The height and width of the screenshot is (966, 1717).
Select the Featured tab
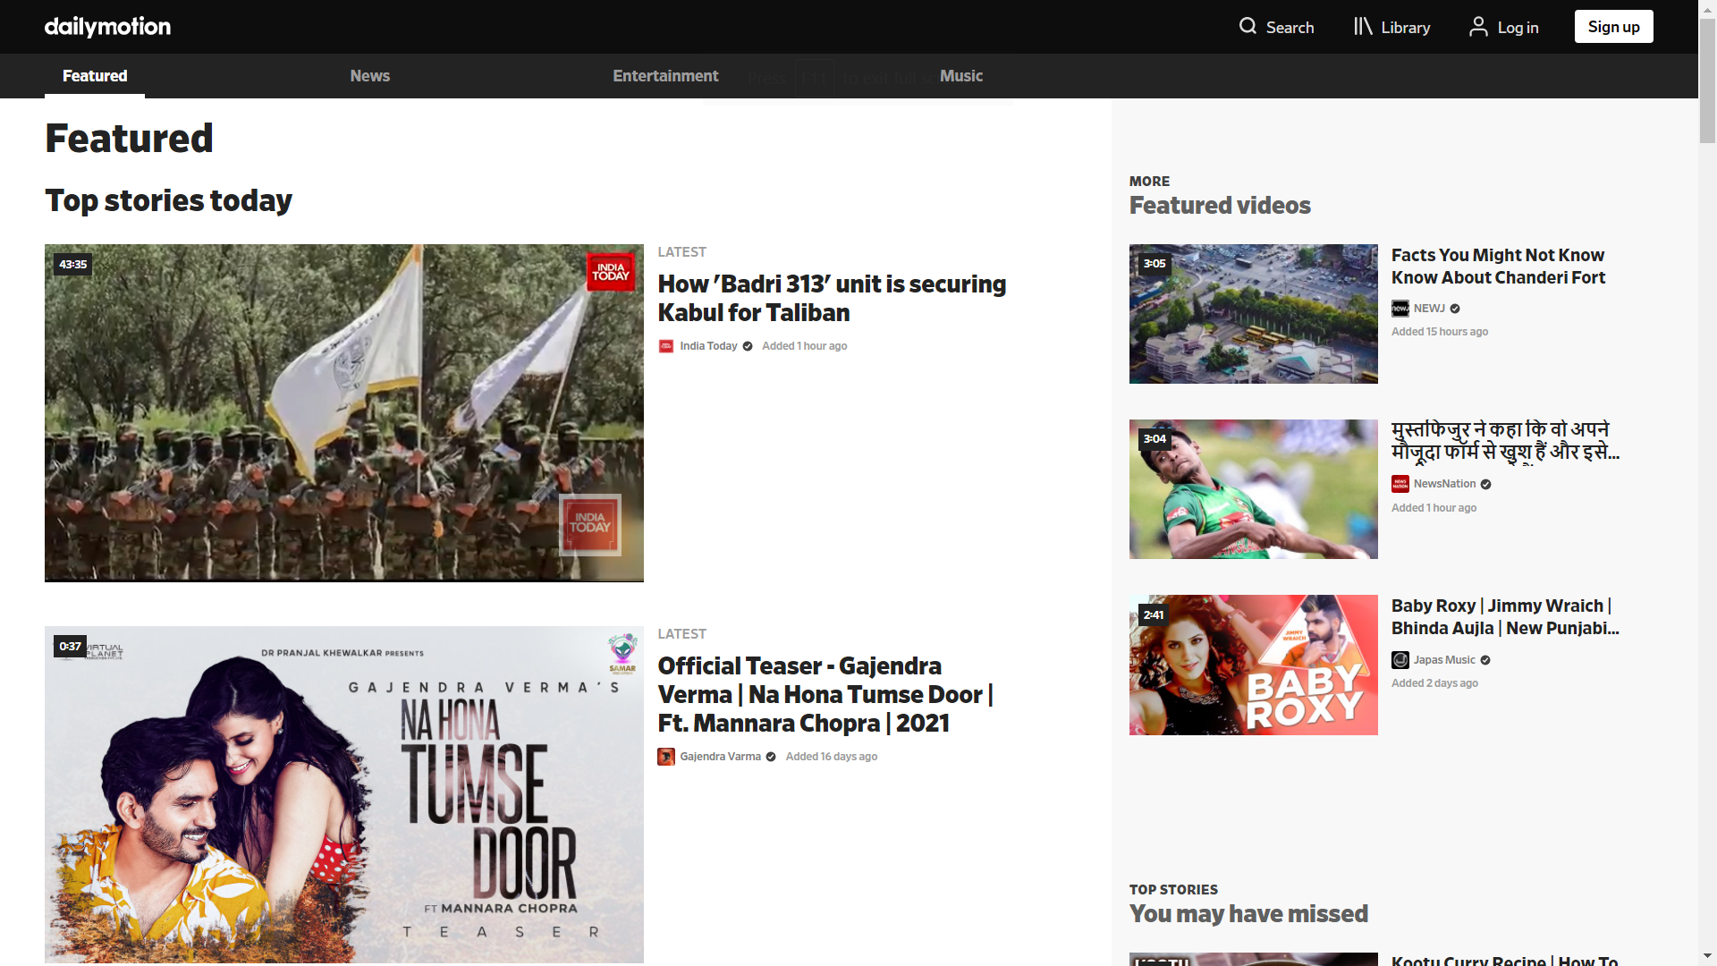(x=95, y=76)
